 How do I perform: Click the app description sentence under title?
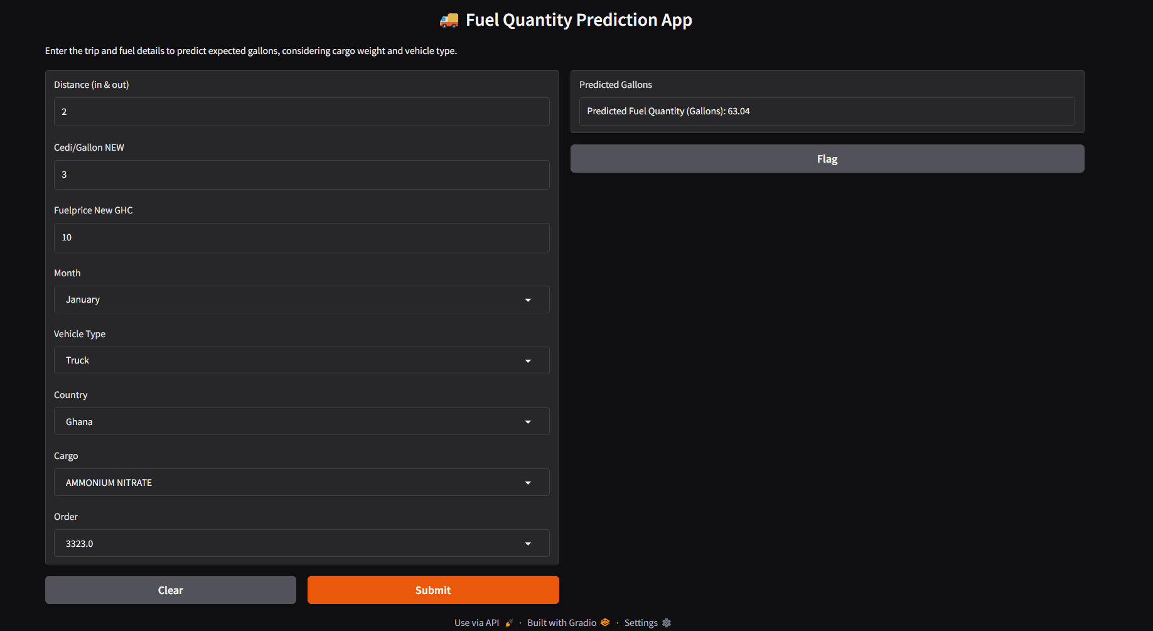coord(251,51)
